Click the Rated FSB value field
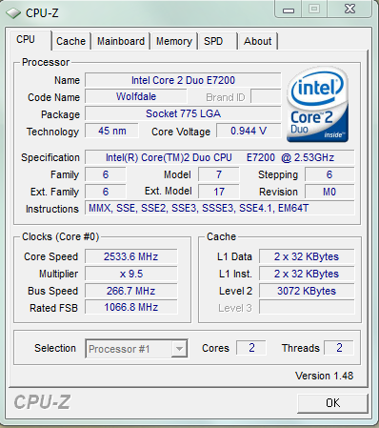This screenshot has width=379, height=428. (x=130, y=307)
